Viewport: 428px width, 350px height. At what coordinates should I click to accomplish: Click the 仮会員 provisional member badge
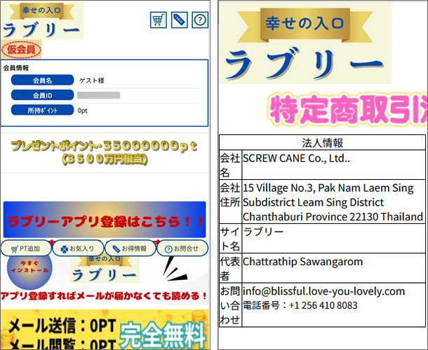tap(21, 50)
